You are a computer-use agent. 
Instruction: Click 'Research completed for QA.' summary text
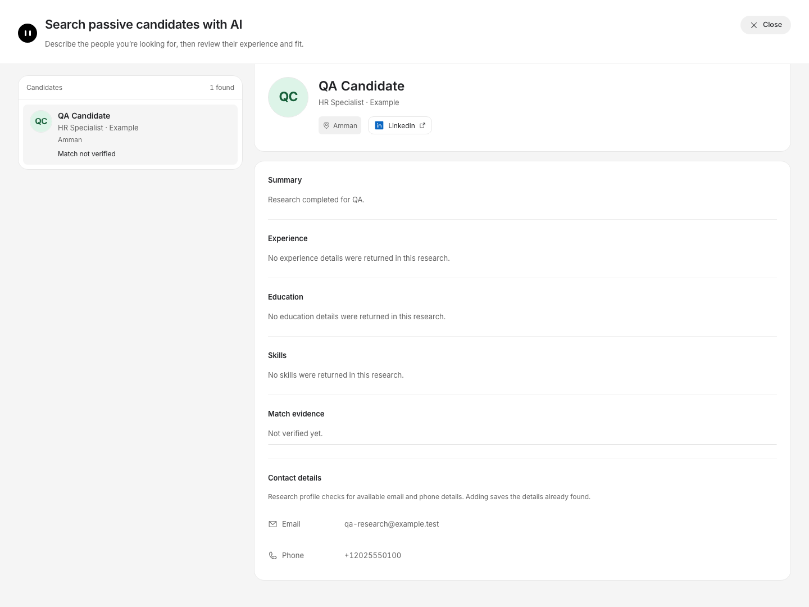pyautogui.click(x=316, y=200)
